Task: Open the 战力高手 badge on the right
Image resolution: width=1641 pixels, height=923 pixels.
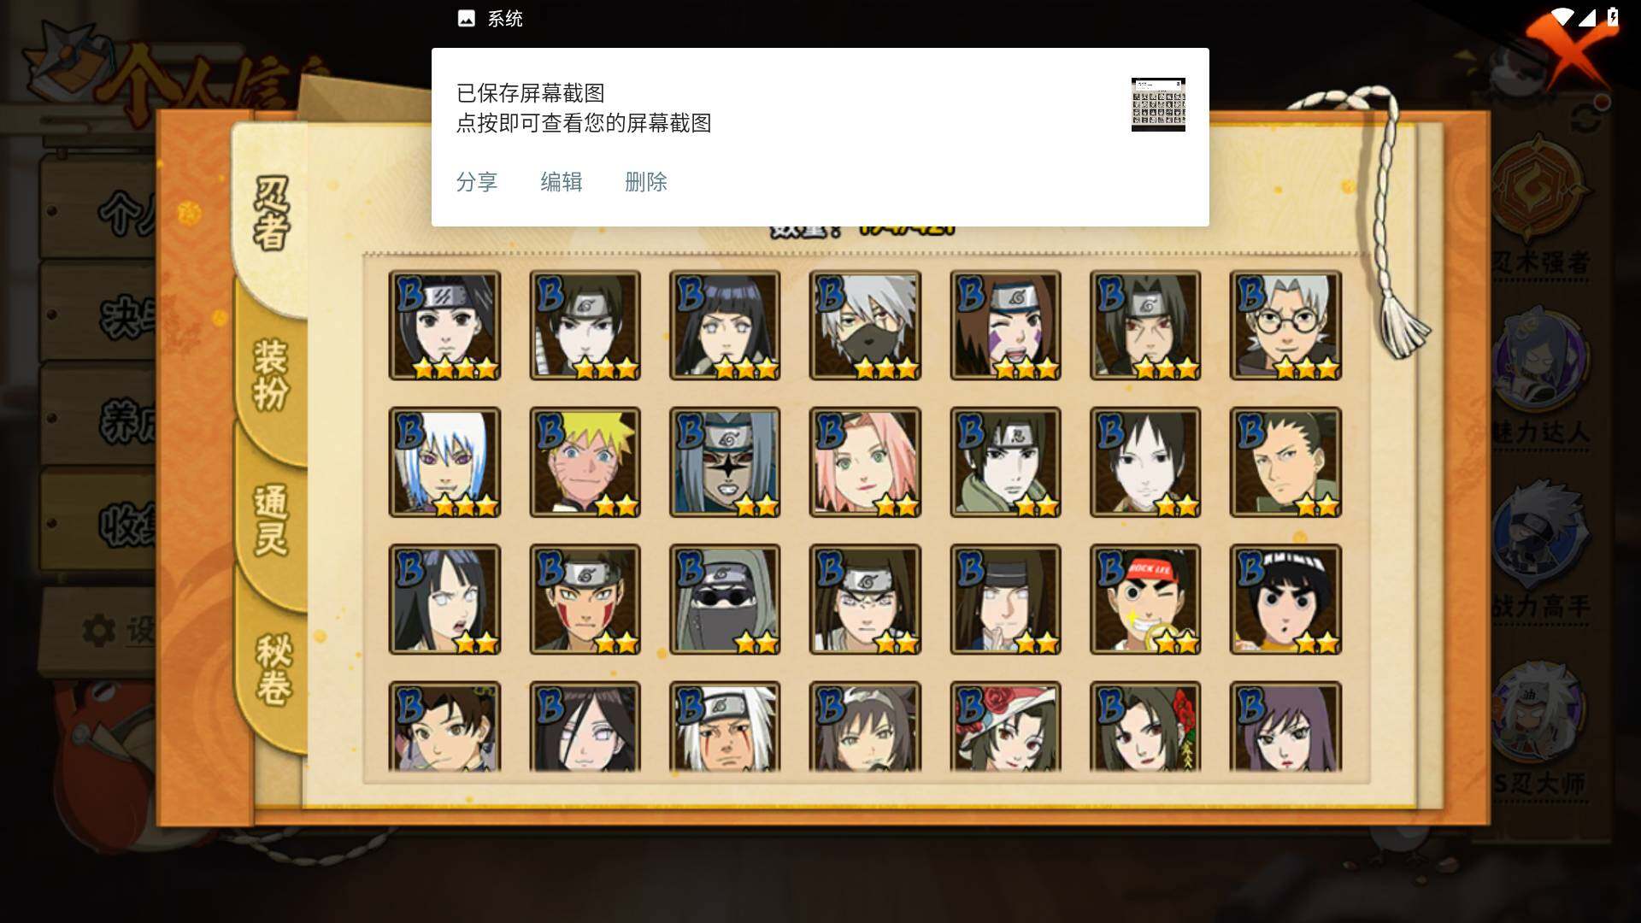Action: [x=1540, y=547]
